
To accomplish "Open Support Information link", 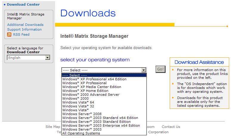I will coord(24,29).
